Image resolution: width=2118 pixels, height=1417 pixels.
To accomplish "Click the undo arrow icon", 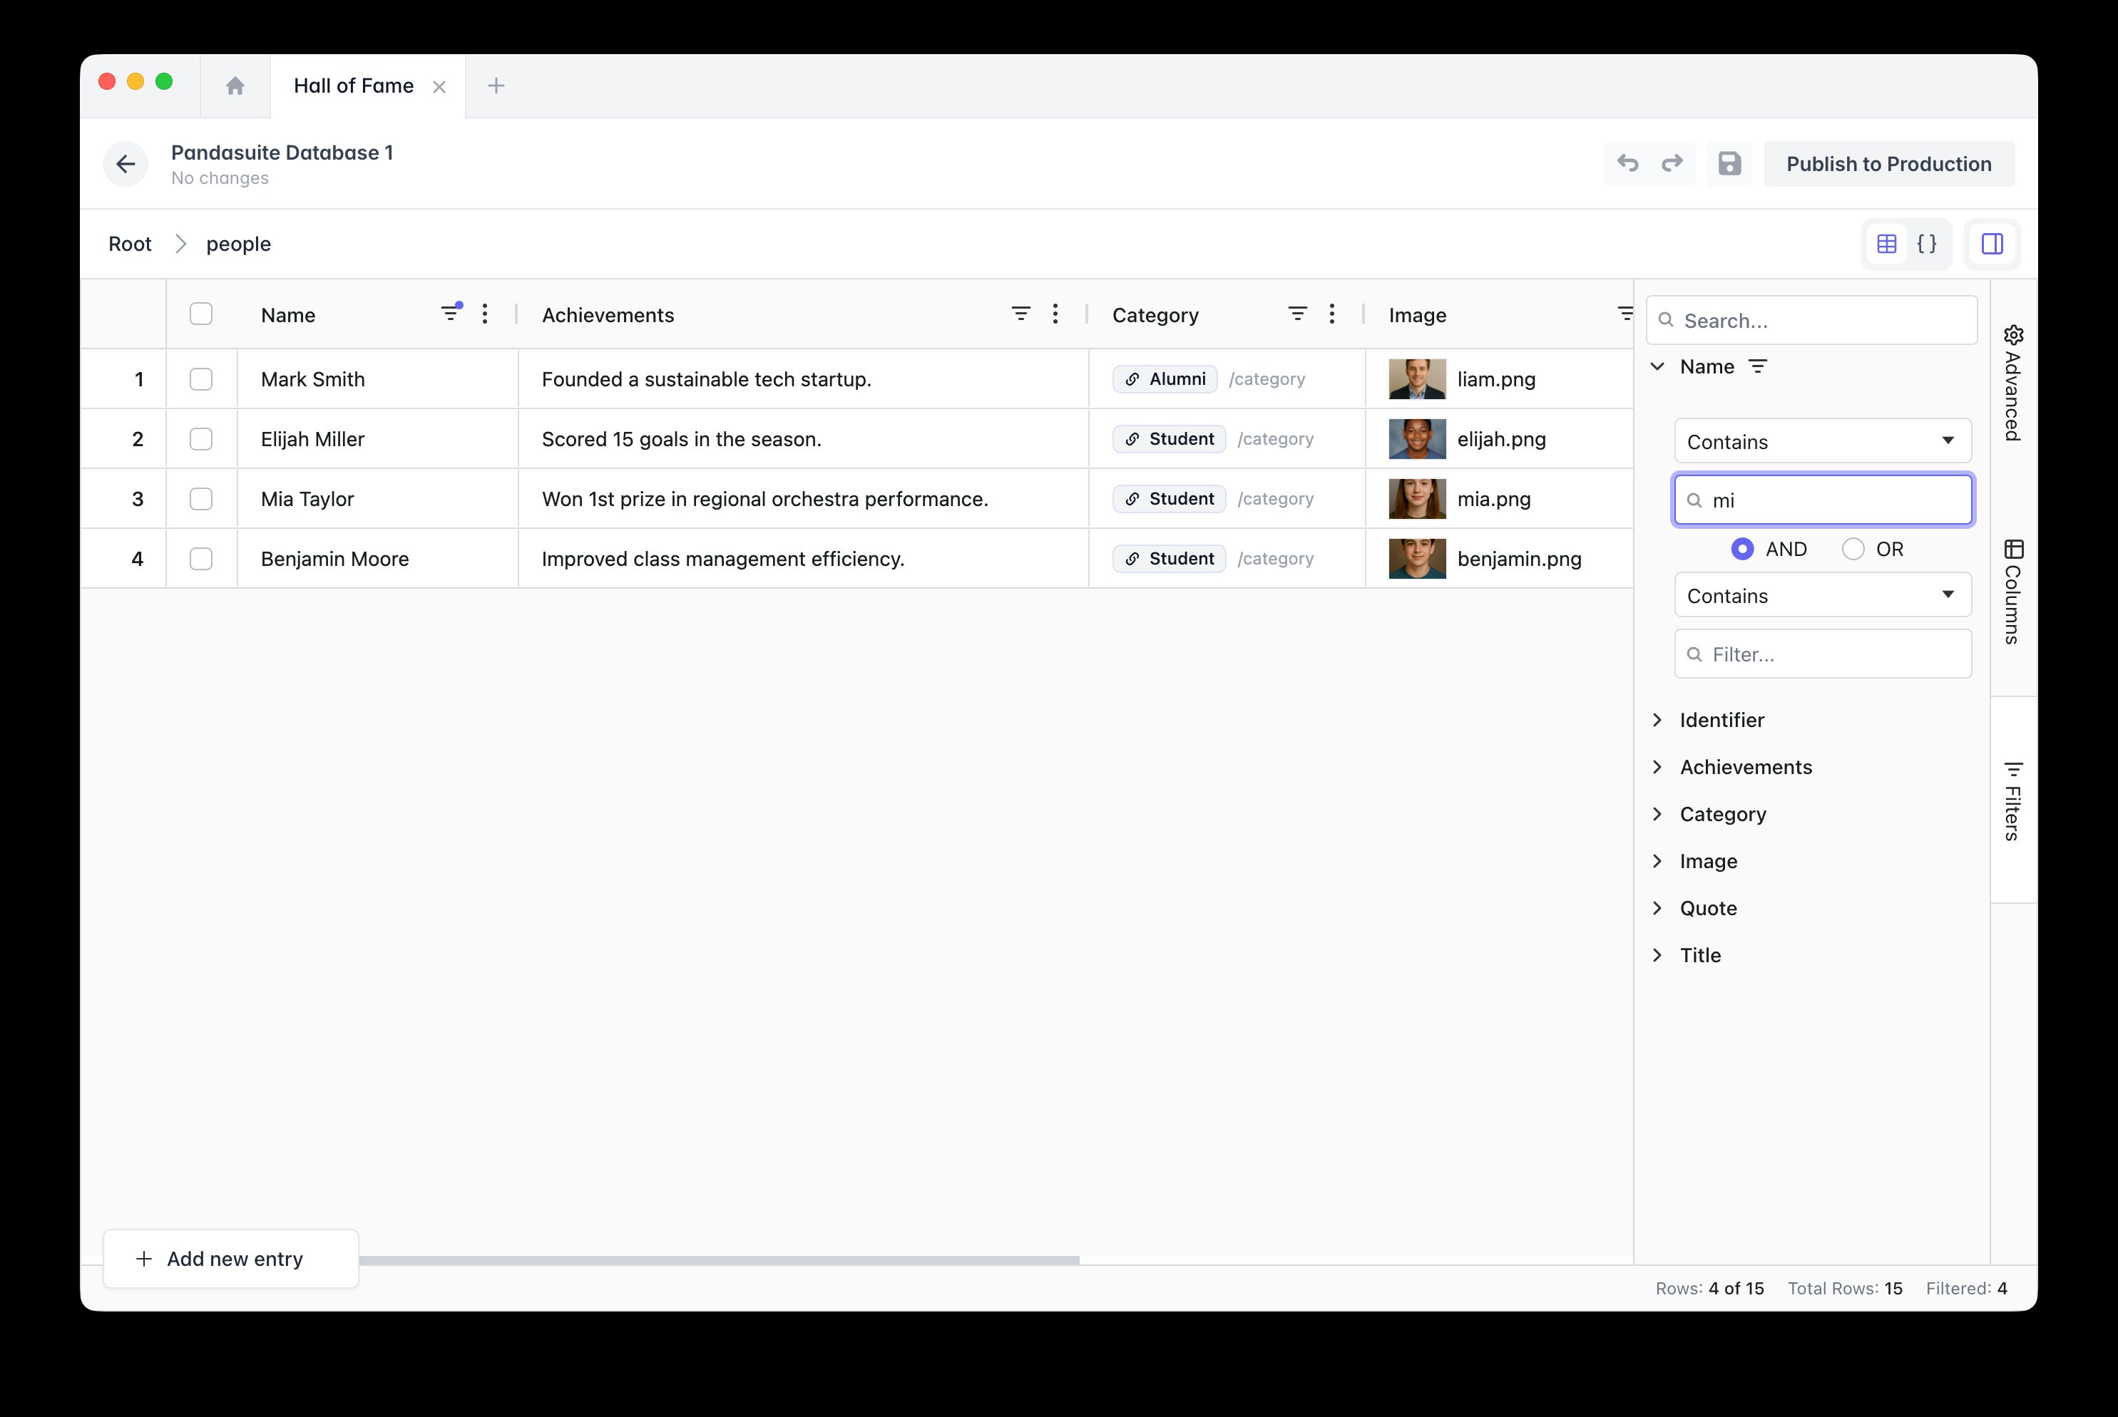I will (1627, 163).
